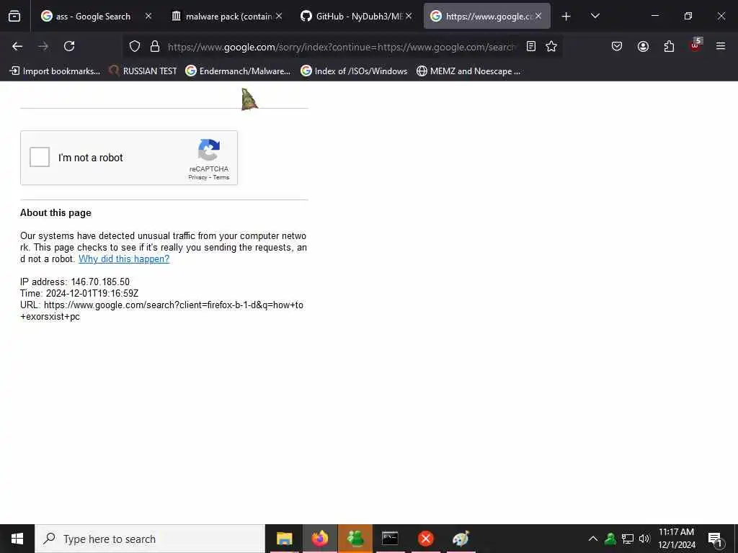The width and height of the screenshot is (738, 553).
Task: Reload the current page
Action: click(x=69, y=46)
